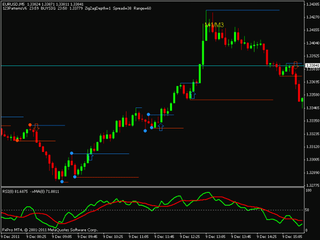Select the current price tag 1.33841
Image resolution: width=320 pixels, height=240 pixels.
(x=312, y=66)
